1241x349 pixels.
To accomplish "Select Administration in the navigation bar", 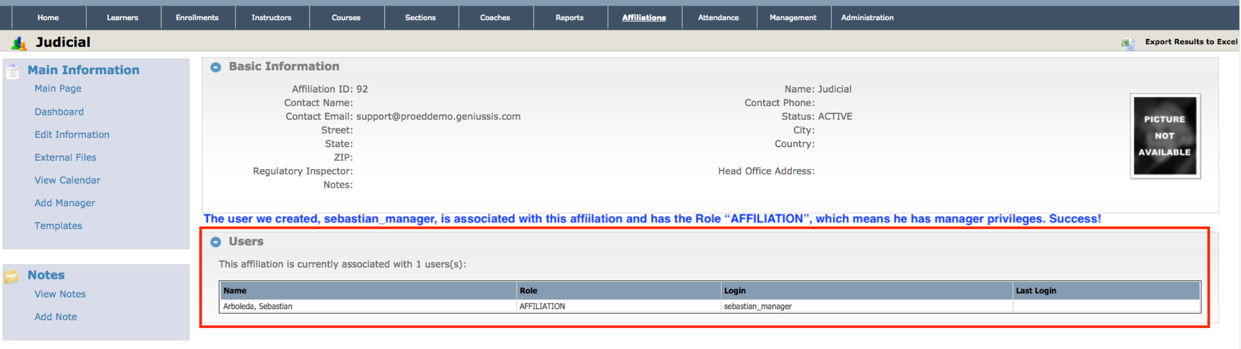I will [x=867, y=18].
